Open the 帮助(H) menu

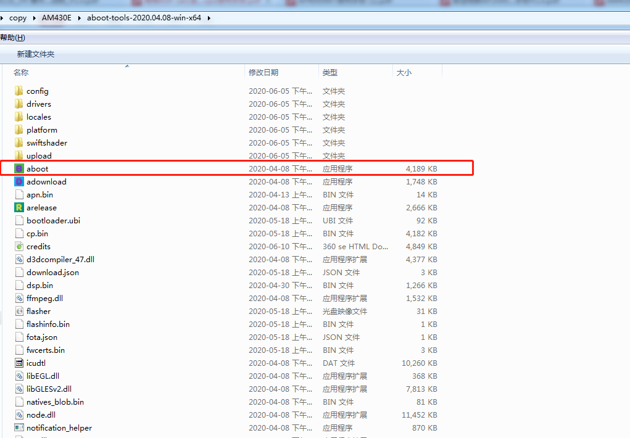[x=12, y=38]
